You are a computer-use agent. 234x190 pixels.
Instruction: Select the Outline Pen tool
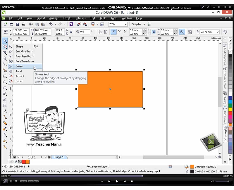click(x=5, y=134)
